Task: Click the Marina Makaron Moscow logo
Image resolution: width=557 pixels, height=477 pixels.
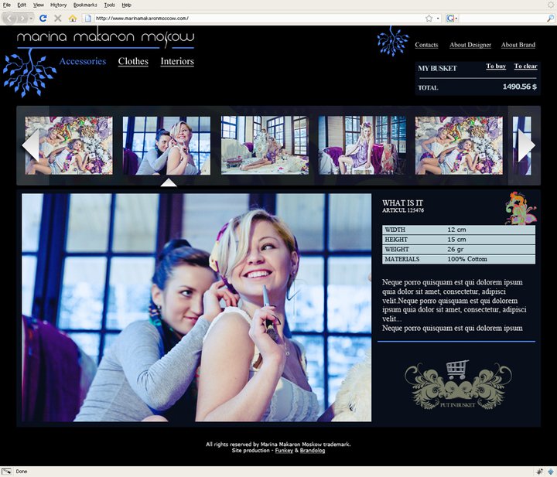Action: (x=105, y=38)
